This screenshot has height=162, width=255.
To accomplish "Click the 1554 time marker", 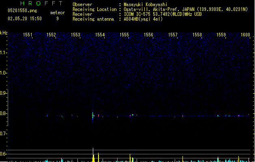I will coord(100,35).
